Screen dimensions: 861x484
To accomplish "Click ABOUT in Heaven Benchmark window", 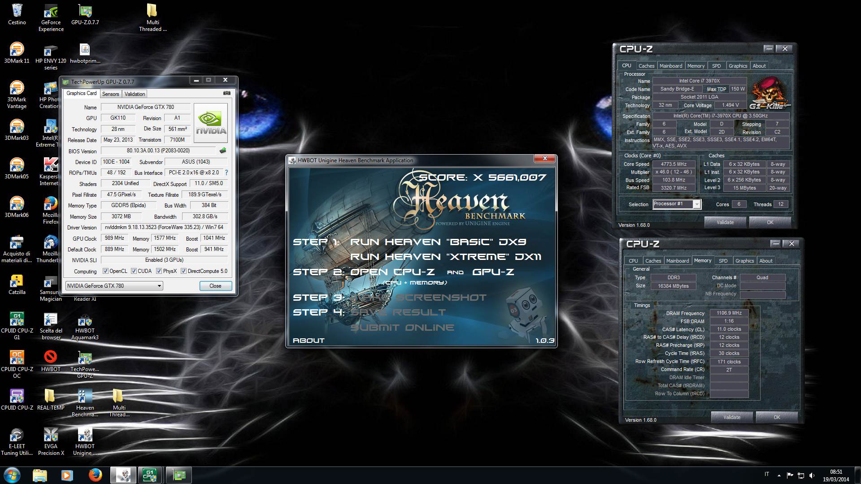I will point(309,341).
